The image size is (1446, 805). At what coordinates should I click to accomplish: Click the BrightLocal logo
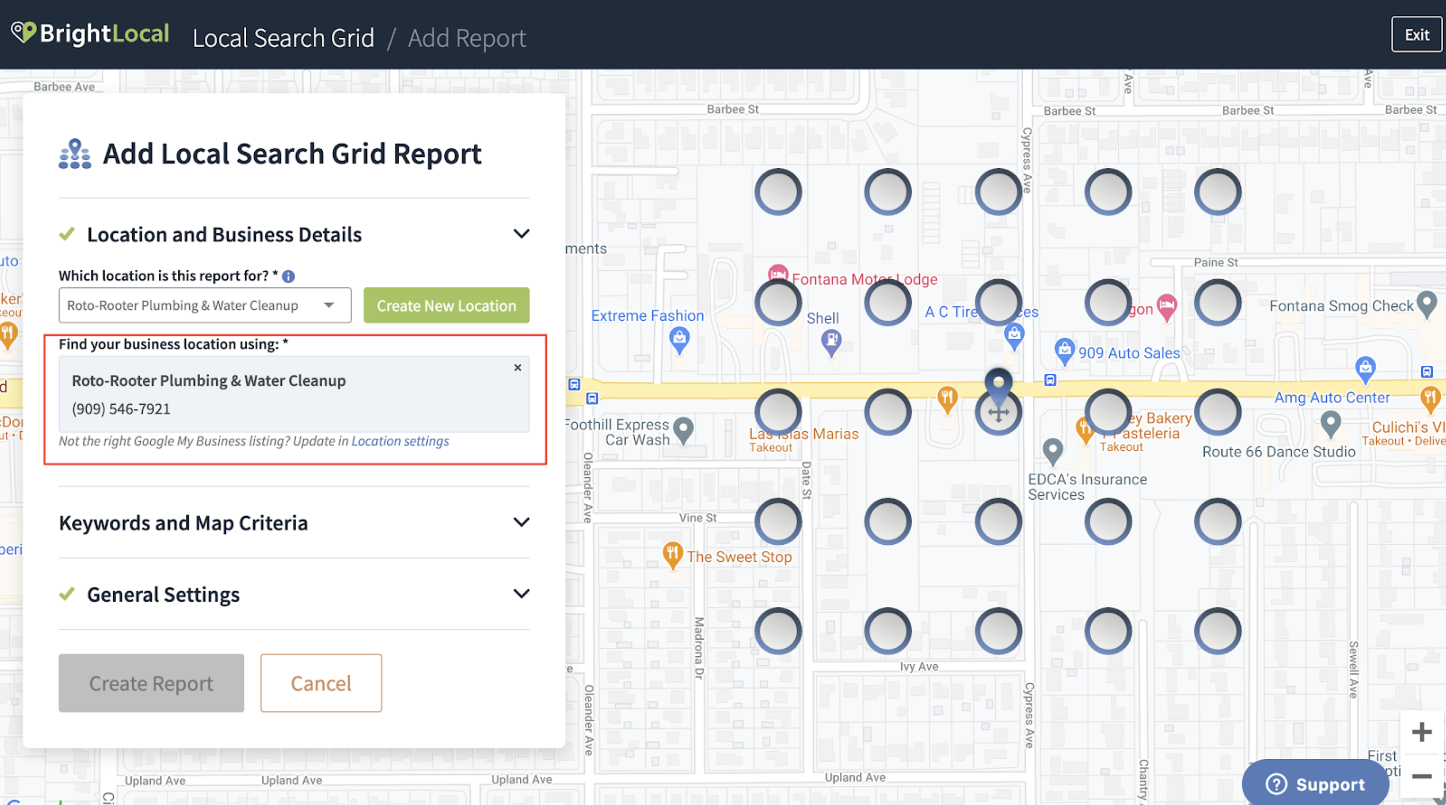click(x=90, y=34)
